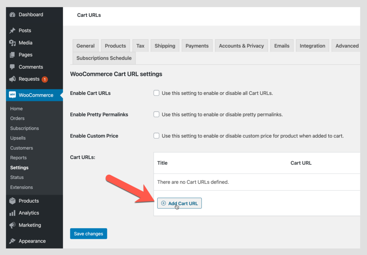
Task: Open the Integration tab
Action: [312, 45]
